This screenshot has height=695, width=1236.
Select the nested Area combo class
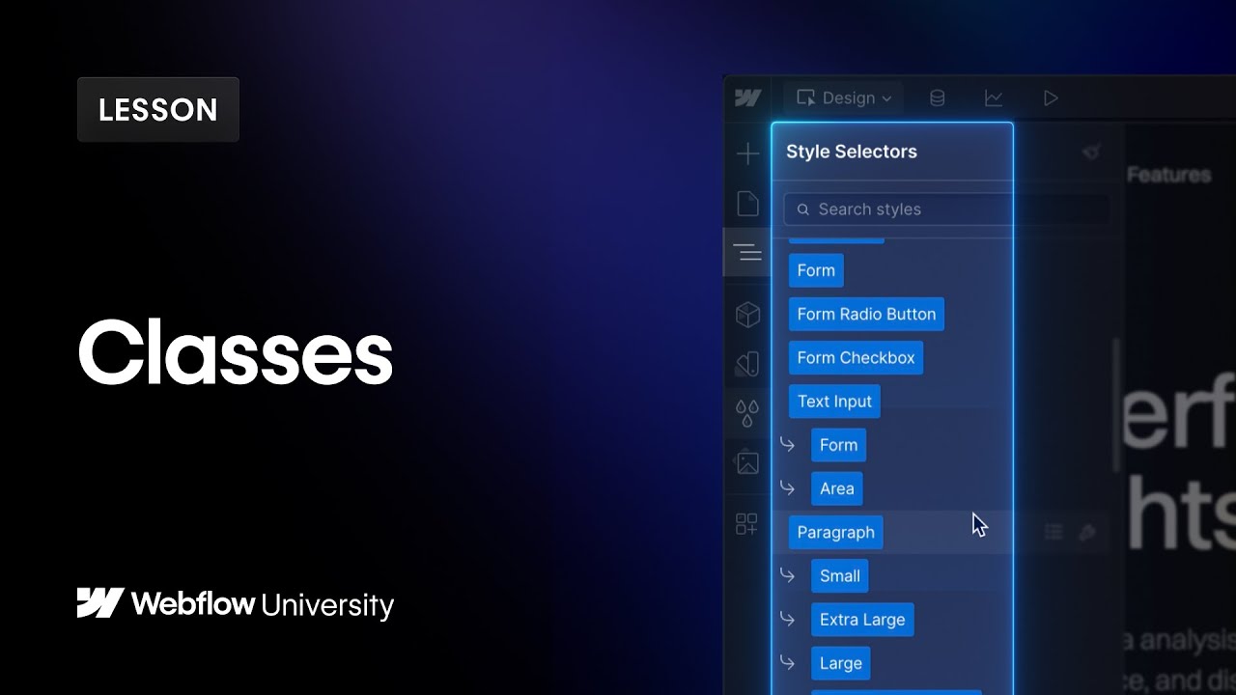coord(836,488)
